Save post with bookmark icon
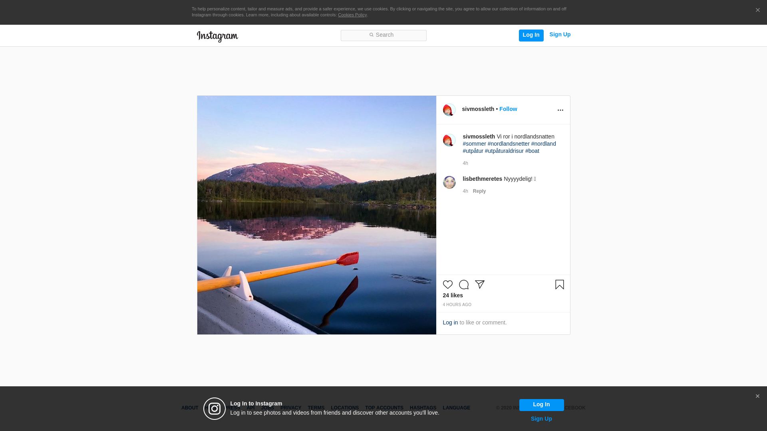Image resolution: width=767 pixels, height=431 pixels. point(559,285)
